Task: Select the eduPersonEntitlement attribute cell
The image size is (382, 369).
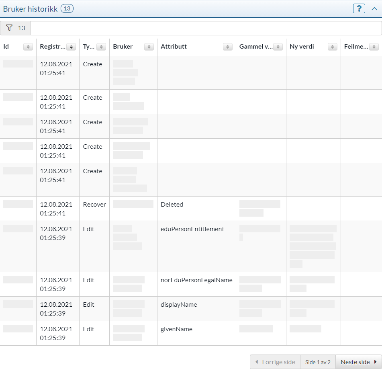Action: [192, 229]
